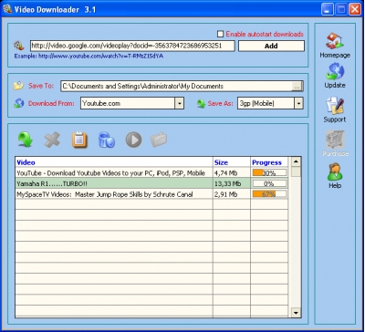365x332 pixels.
Task: Click the grey play toolbar icon
Action: tap(133, 140)
